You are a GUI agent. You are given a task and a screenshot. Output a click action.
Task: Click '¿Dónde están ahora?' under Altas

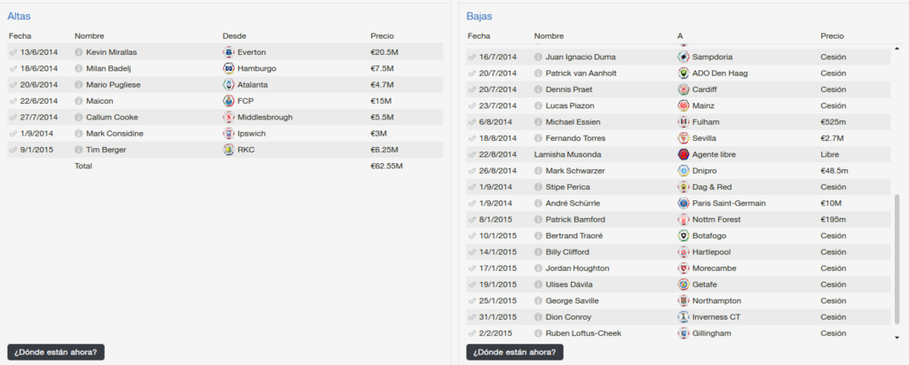pos(56,352)
